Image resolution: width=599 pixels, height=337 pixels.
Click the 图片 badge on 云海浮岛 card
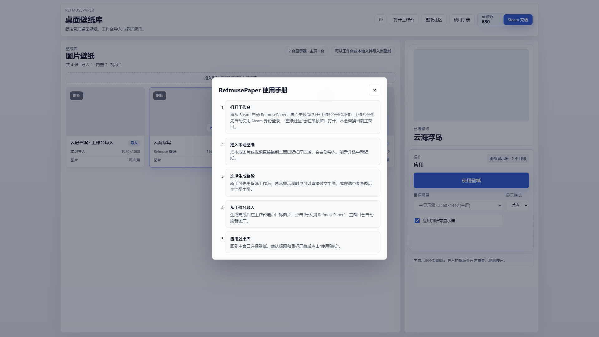pyautogui.click(x=159, y=96)
